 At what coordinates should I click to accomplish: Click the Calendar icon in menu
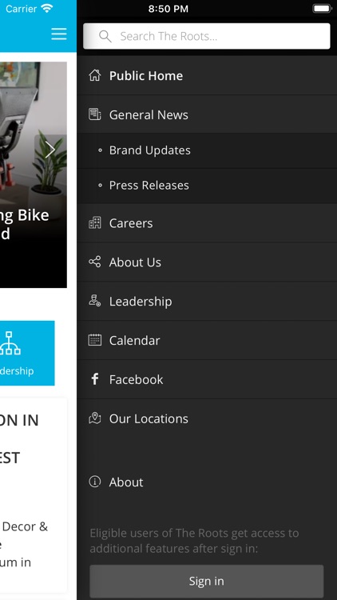pyautogui.click(x=95, y=340)
